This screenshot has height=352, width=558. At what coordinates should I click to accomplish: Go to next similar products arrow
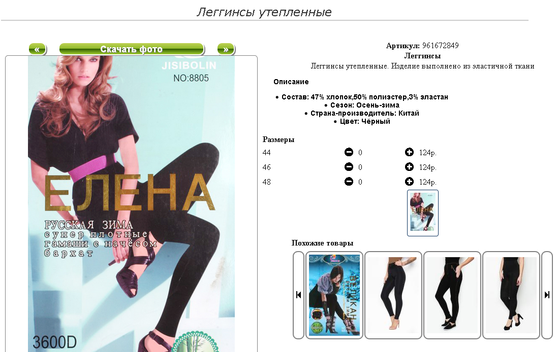[547, 295]
